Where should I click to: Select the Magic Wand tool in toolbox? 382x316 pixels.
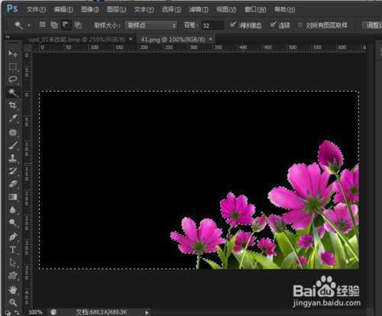[x=13, y=92]
